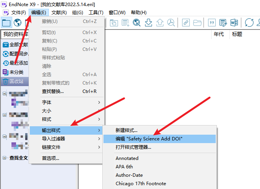Click the 我的资料库 panel header
This screenshot has height=189, width=260.
[x=15, y=34]
